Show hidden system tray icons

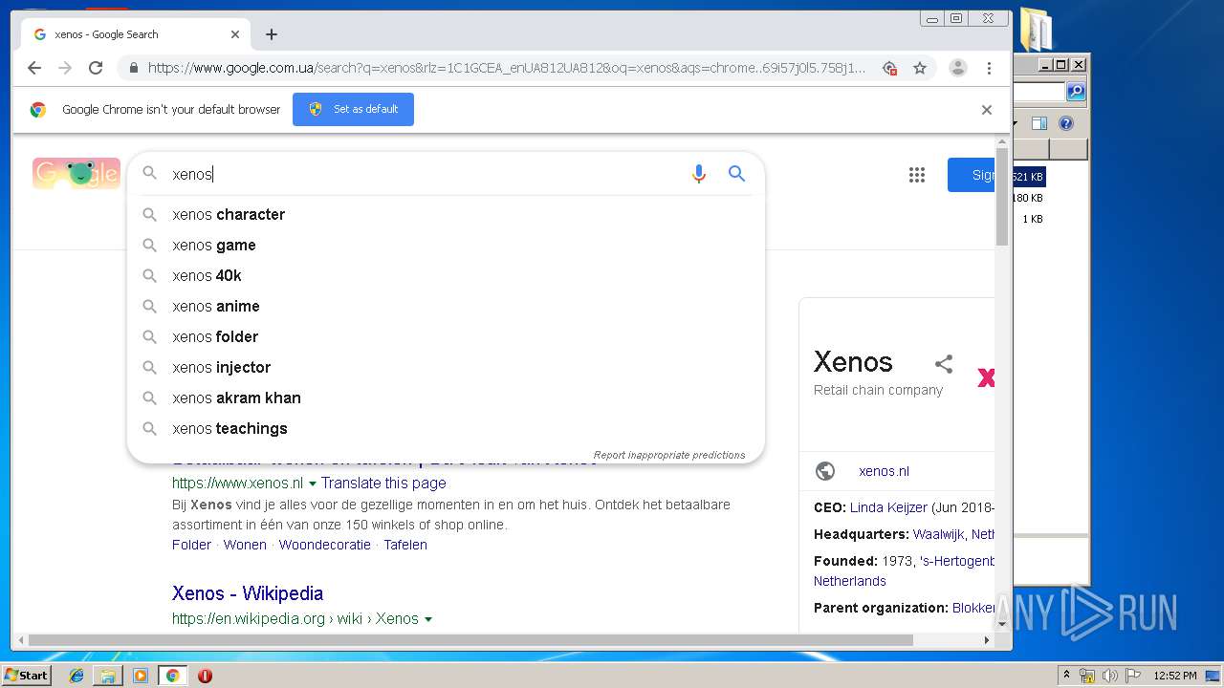pos(1066,676)
